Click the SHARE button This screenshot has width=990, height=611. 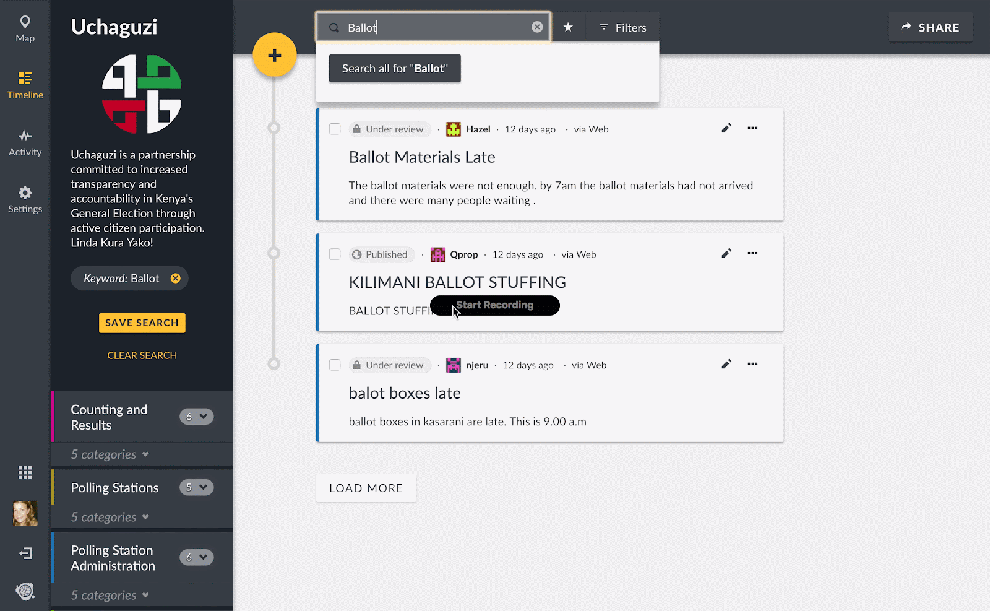click(930, 27)
